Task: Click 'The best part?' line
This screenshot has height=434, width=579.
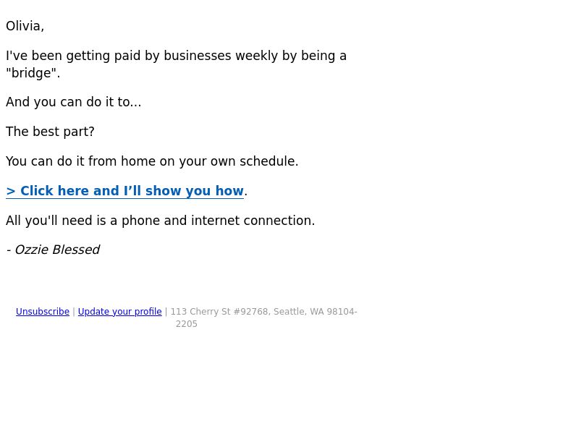Action: pos(50,132)
